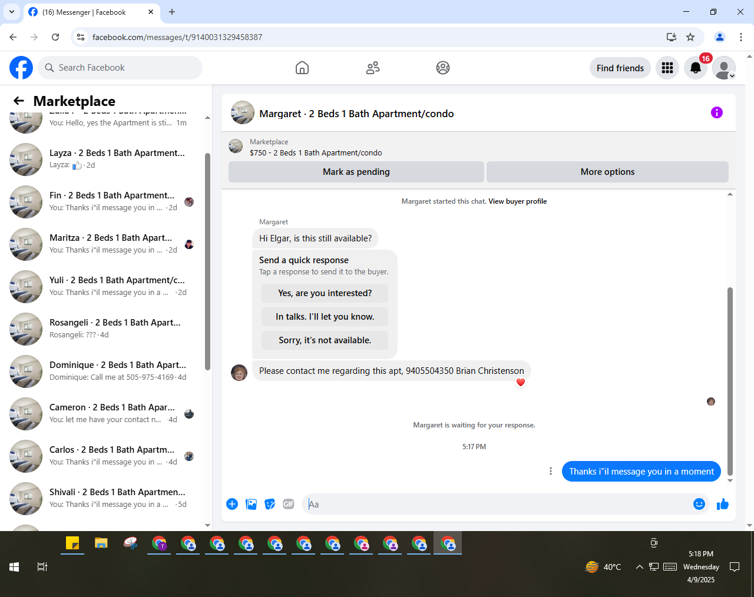
Task: Open Chrome's three-dot menu
Action: tap(741, 37)
